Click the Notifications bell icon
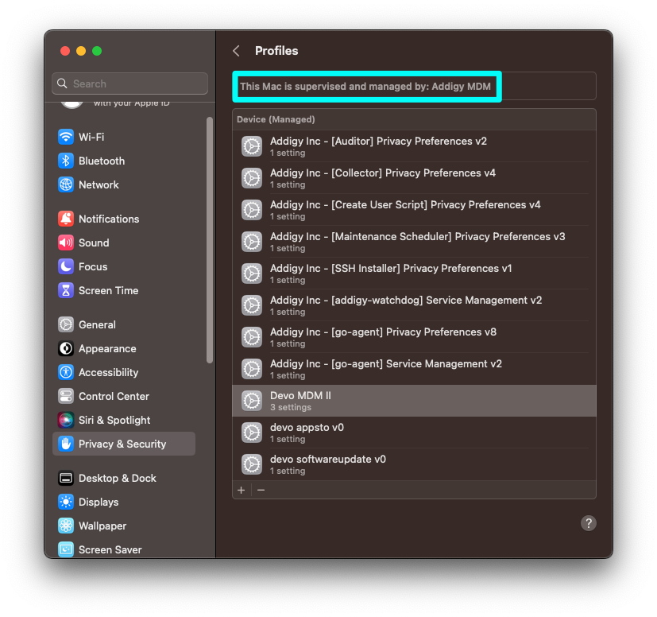The width and height of the screenshot is (657, 617). pos(66,219)
